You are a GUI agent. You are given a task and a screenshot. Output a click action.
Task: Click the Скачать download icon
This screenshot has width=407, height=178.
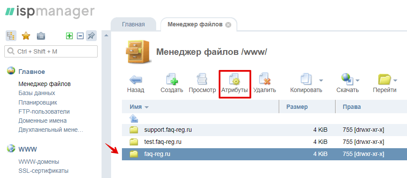point(347,79)
